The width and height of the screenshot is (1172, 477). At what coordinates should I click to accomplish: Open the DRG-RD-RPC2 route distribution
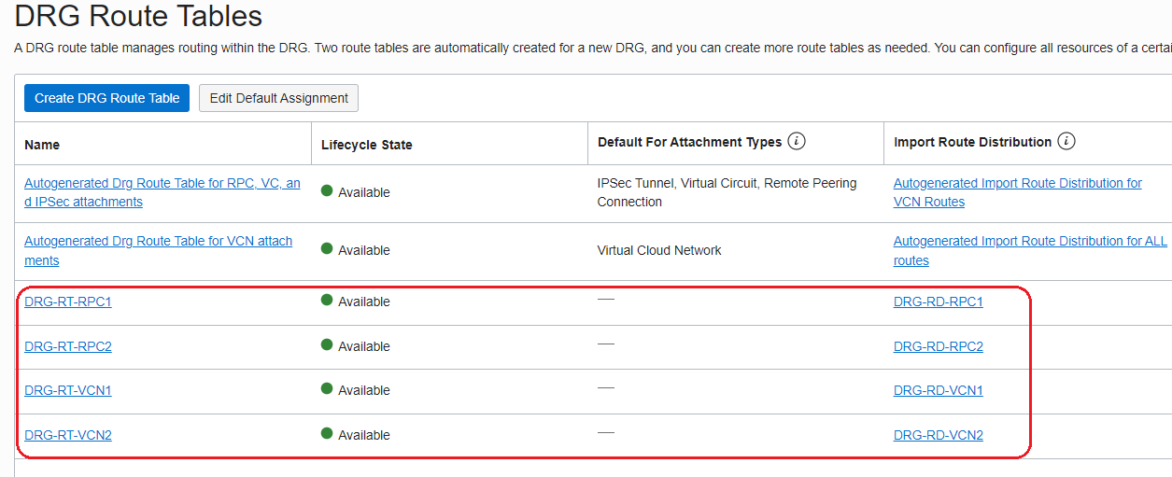point(938,346)
